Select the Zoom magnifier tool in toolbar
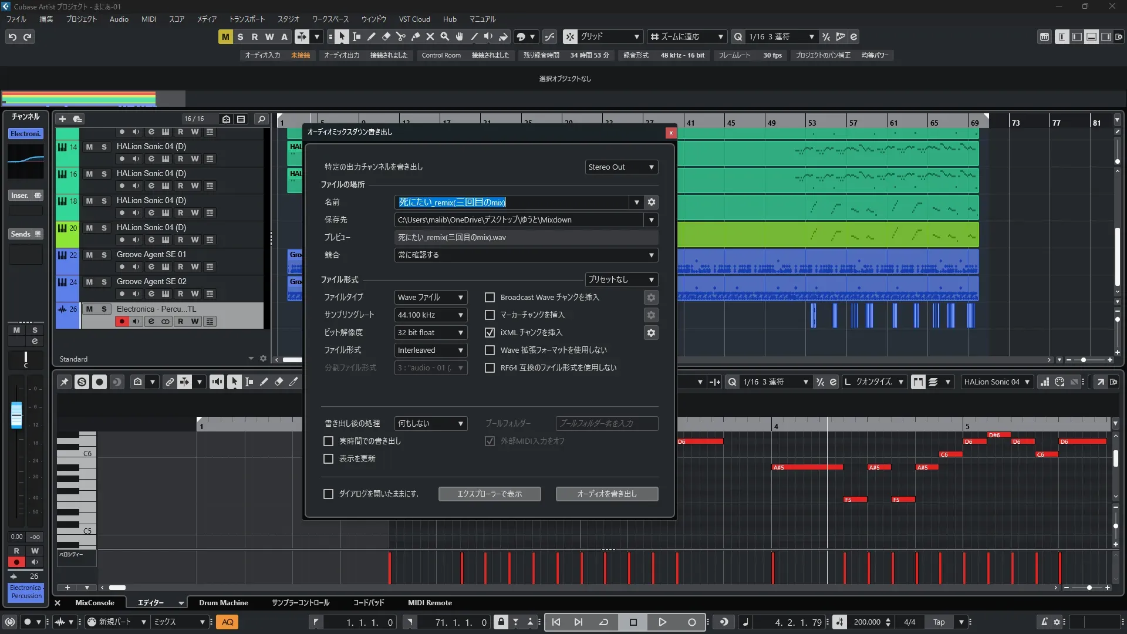This screenshot has height=634, width=1127. click(x=445, y=37)
